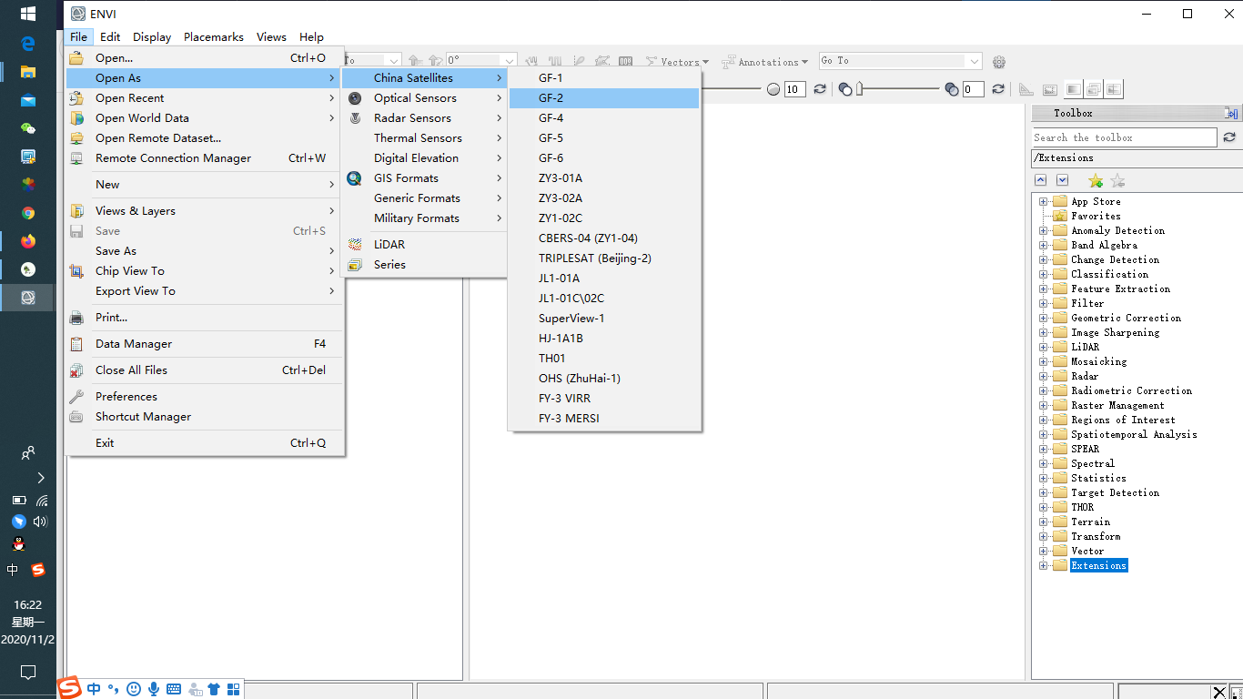This screenshot has width=1243, height=699.
Task: Launch Google Chrome from the taskbar
Action: [28, 213]
